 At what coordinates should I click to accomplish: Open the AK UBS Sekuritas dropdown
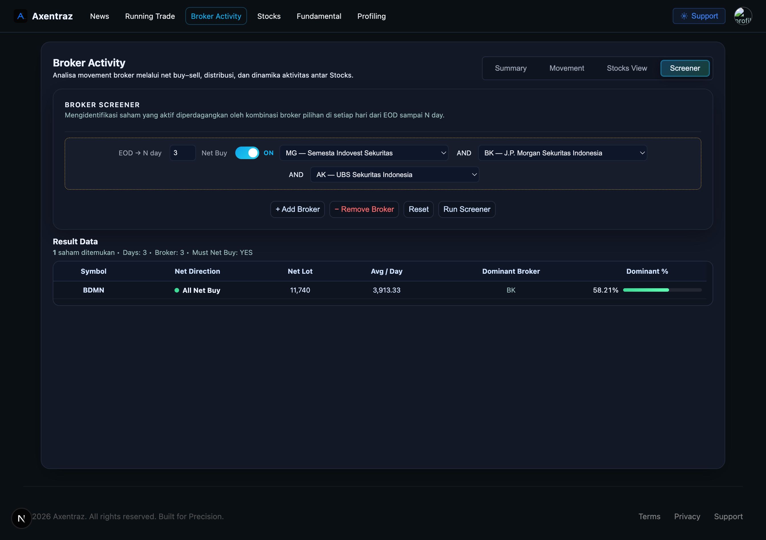click(394, 174)
